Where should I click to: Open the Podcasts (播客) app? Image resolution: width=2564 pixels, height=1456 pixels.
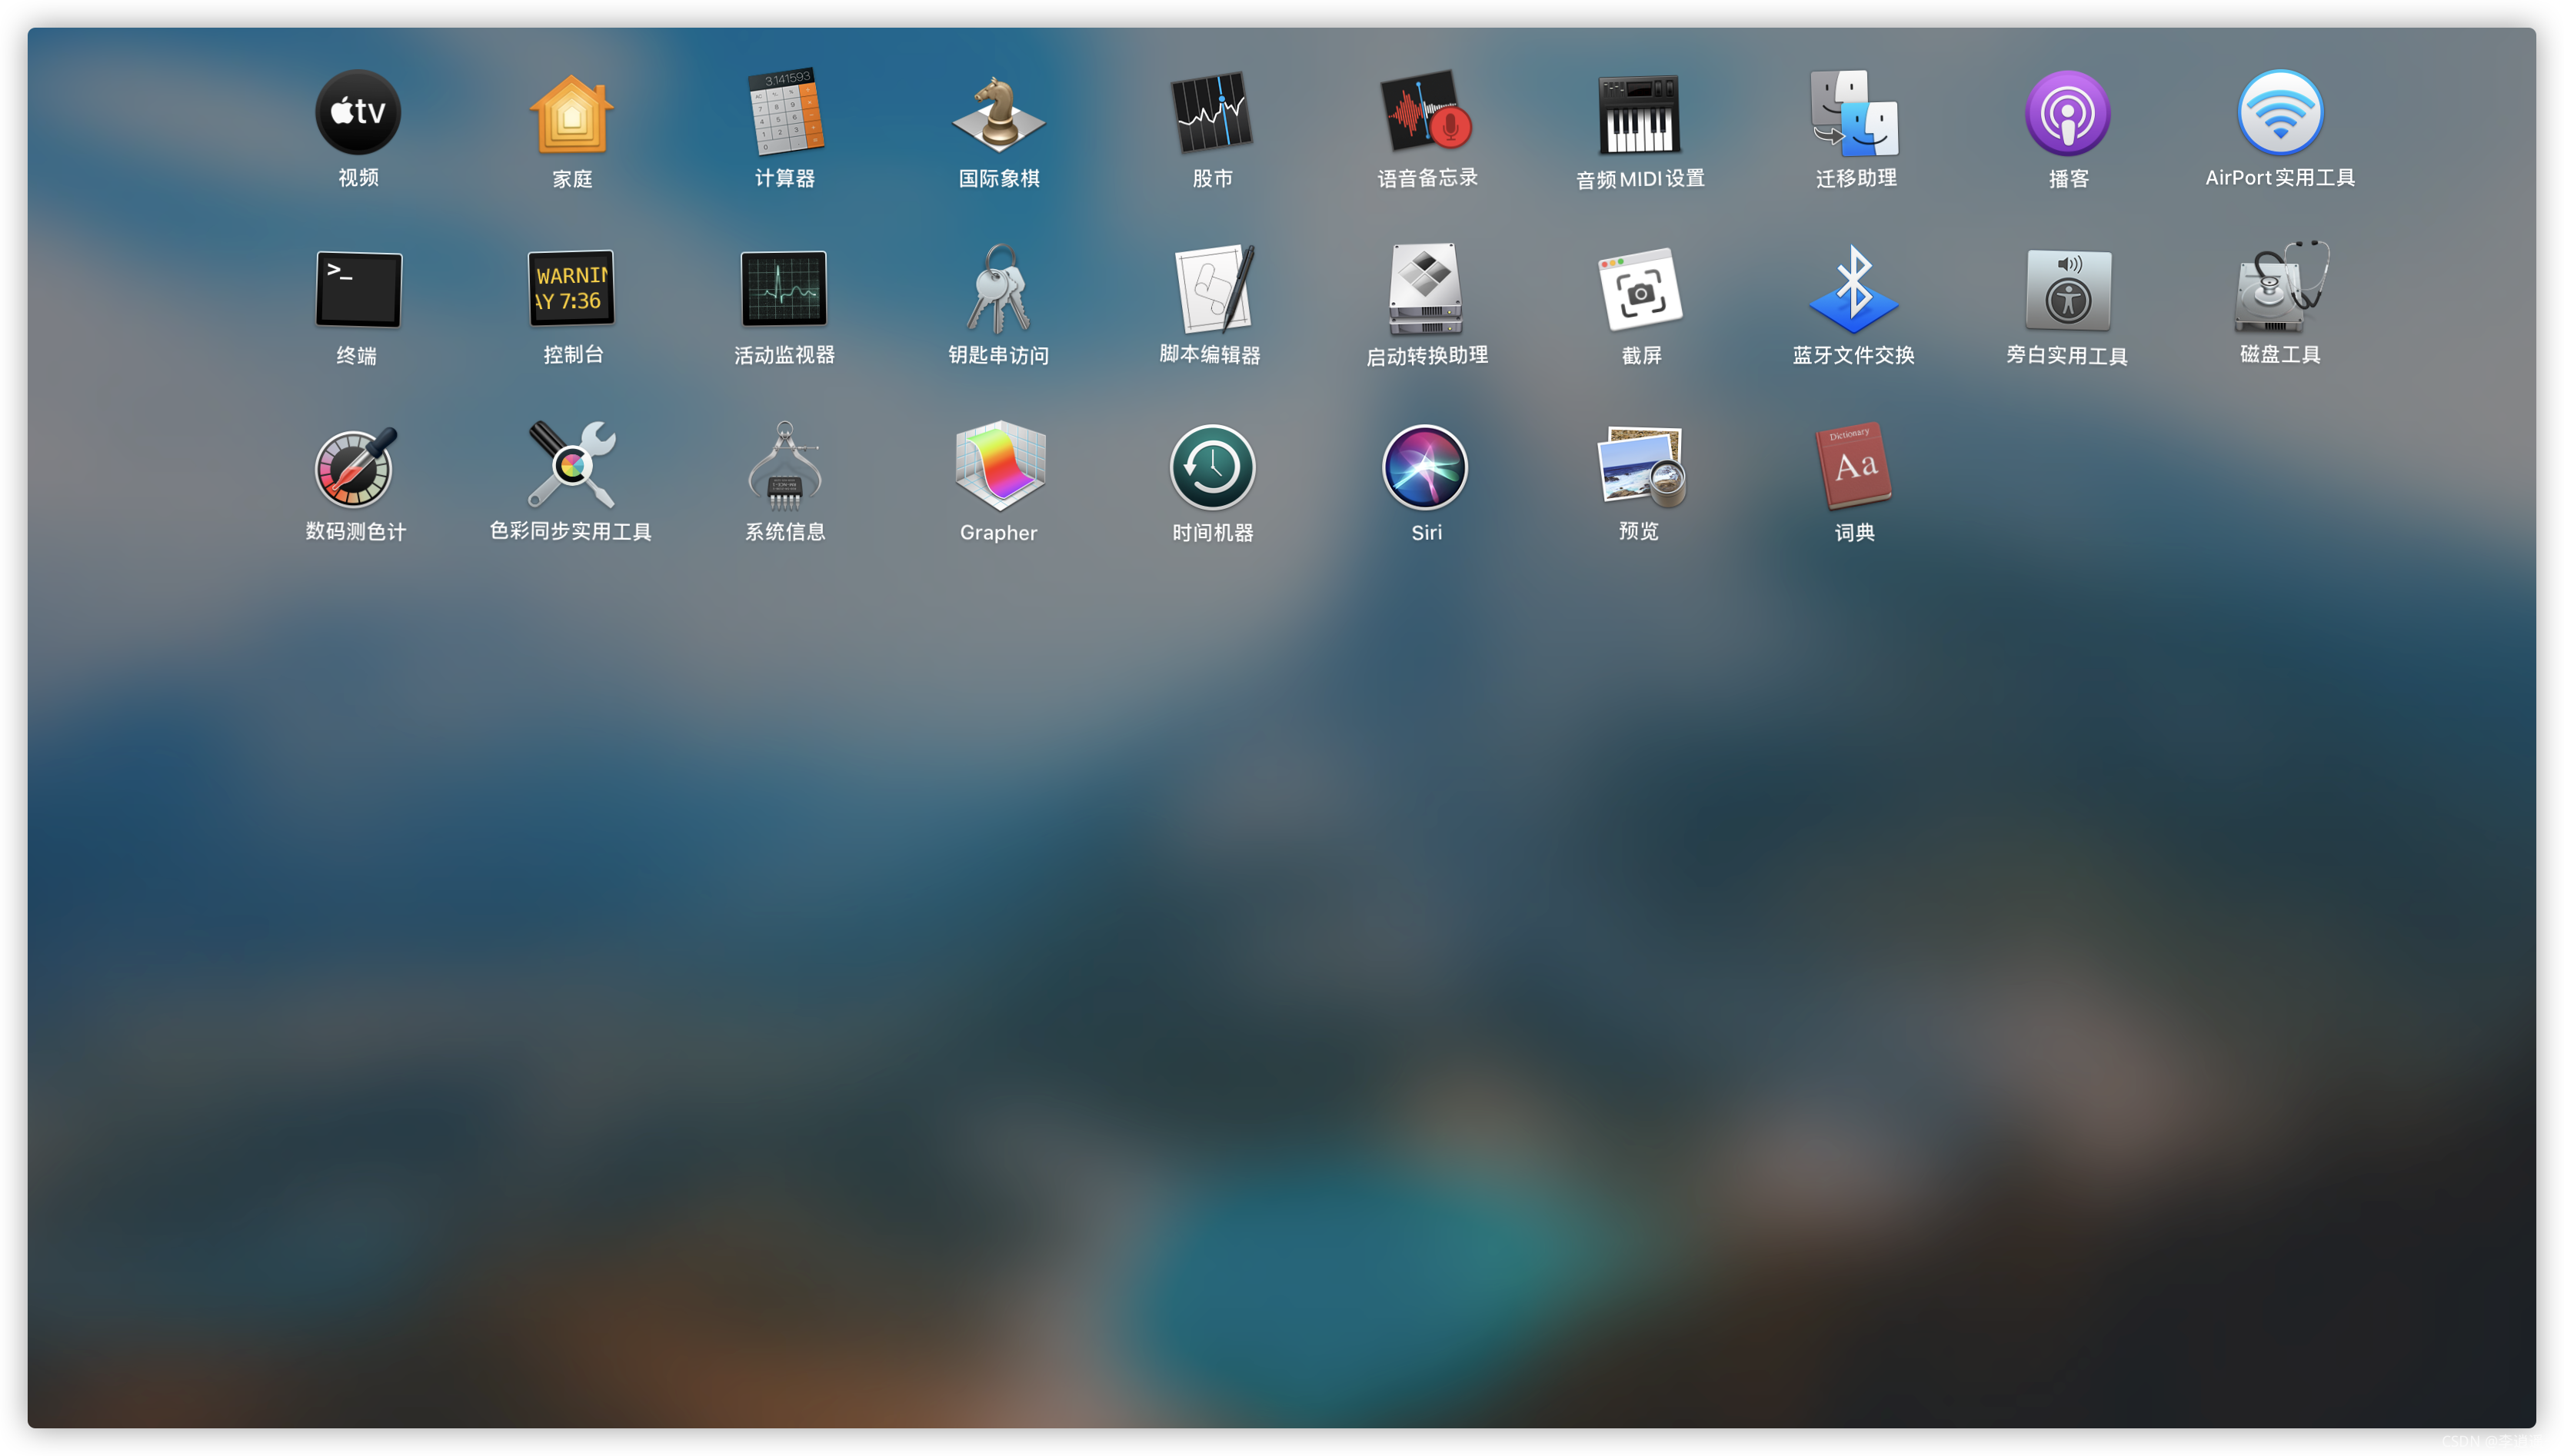pos(2068,113)
